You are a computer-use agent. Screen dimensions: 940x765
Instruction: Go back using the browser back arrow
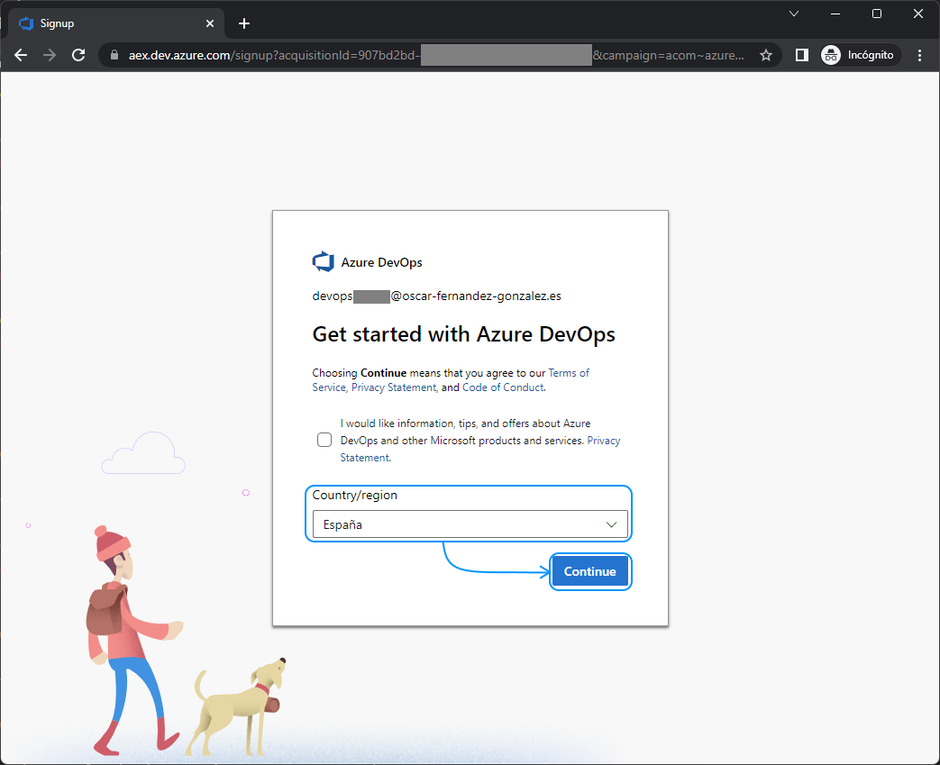click(21, 55)
